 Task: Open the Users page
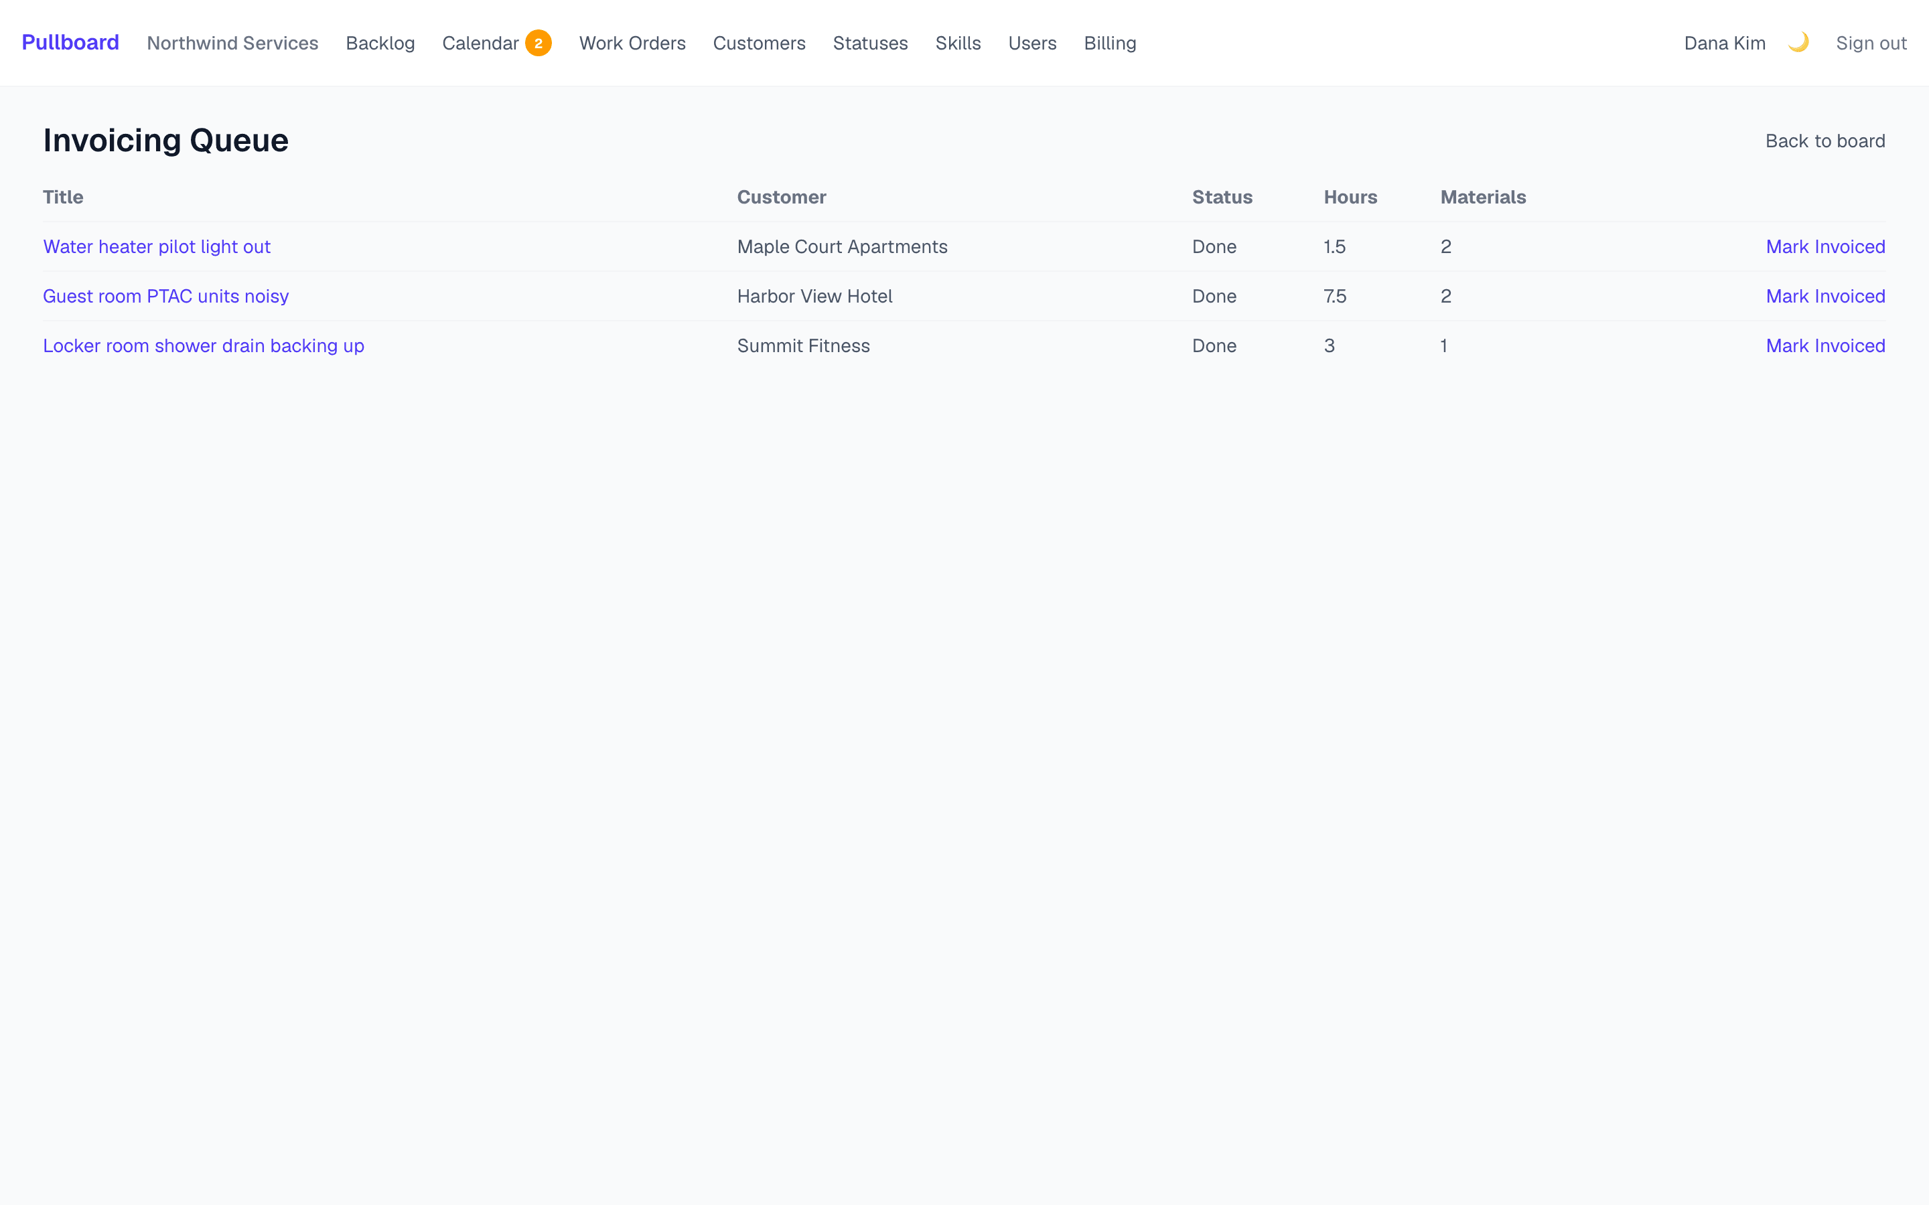coord(1032,43)
